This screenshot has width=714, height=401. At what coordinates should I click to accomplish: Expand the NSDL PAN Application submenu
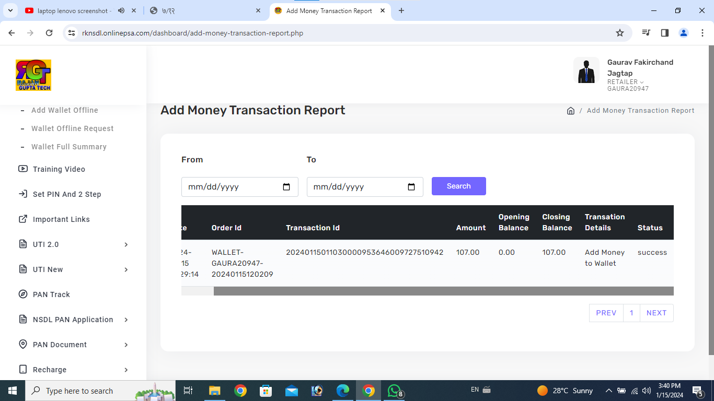coord(126,320)
